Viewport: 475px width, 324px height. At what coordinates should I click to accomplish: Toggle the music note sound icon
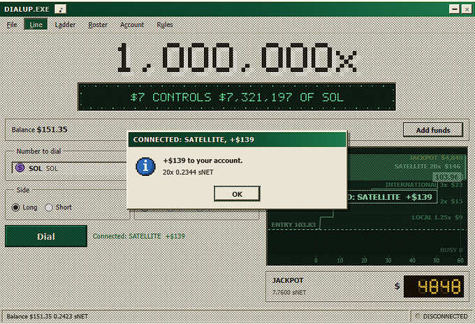coord(60,9)
